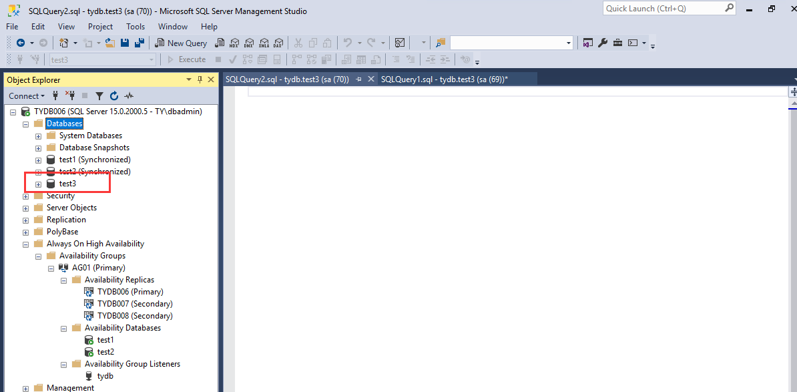Click the New Query button
Screen dimensions: 797x392
(181, 43)
